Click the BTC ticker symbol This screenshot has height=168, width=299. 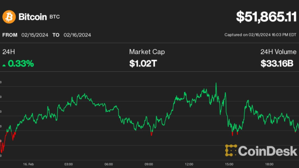coord(55,17)
